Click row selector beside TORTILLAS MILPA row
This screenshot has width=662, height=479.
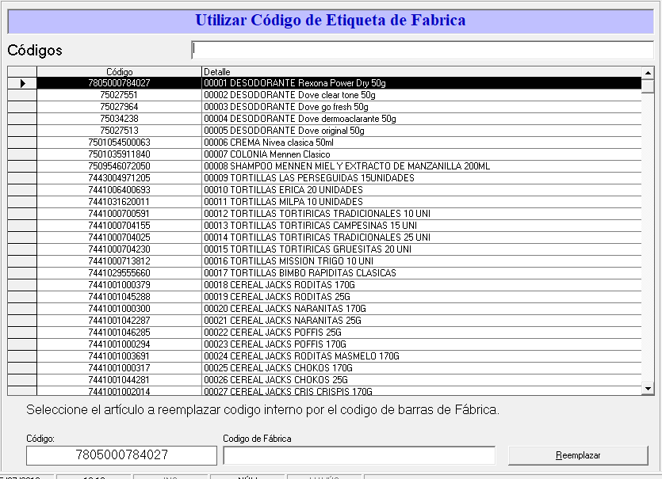click(x=22, y=202)
